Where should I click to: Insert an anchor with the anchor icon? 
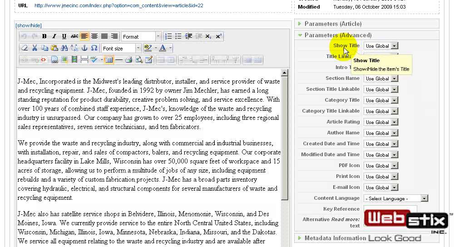[84, 48]
